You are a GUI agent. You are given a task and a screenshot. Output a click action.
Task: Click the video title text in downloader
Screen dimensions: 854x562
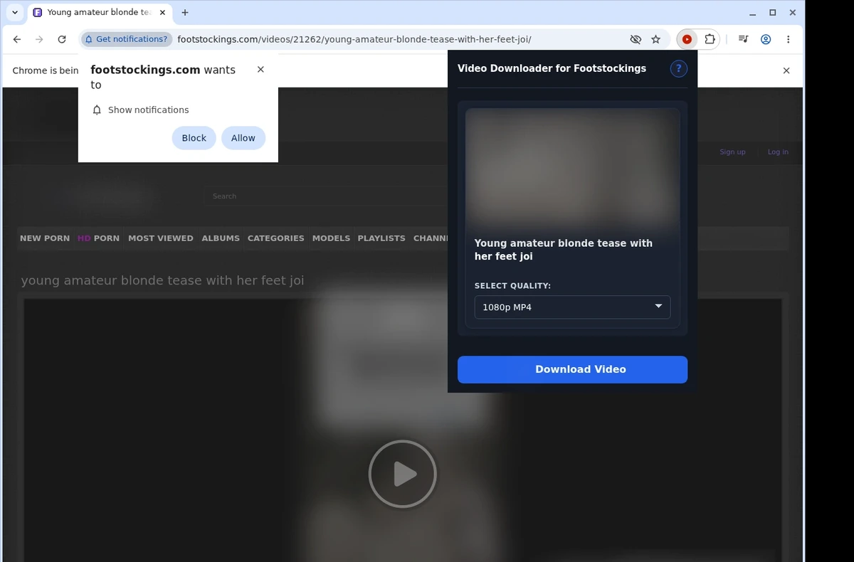564,250
